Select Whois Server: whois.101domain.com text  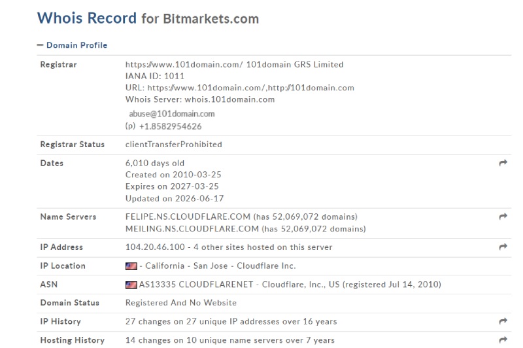click(x=200, y=99)
